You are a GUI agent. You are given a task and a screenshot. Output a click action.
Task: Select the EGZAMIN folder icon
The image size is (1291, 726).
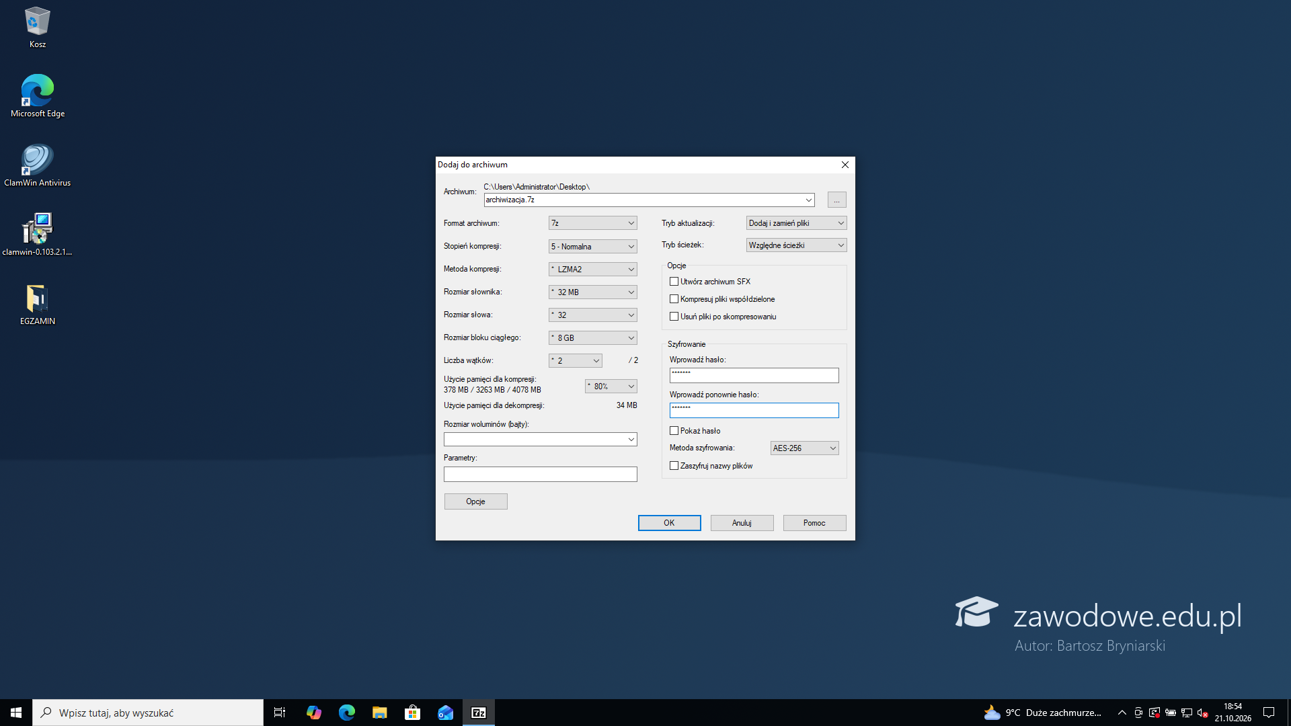pyautogui.click(x=37, y=304)
